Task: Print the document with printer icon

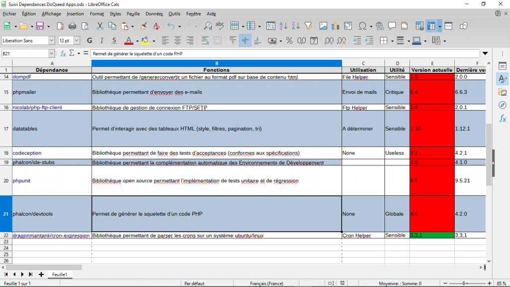Action: [x=72, y=26]
